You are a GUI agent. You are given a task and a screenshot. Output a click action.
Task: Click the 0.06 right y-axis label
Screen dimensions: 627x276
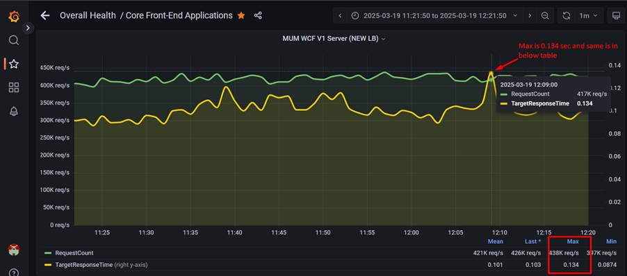tap(614, 156)
